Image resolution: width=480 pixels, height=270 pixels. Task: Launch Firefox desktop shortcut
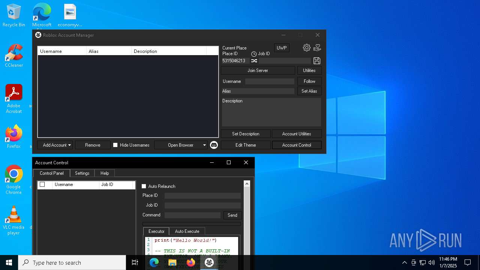14,137
